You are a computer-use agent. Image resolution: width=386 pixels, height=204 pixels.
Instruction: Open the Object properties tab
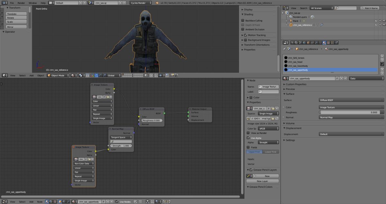pos(308,42)
